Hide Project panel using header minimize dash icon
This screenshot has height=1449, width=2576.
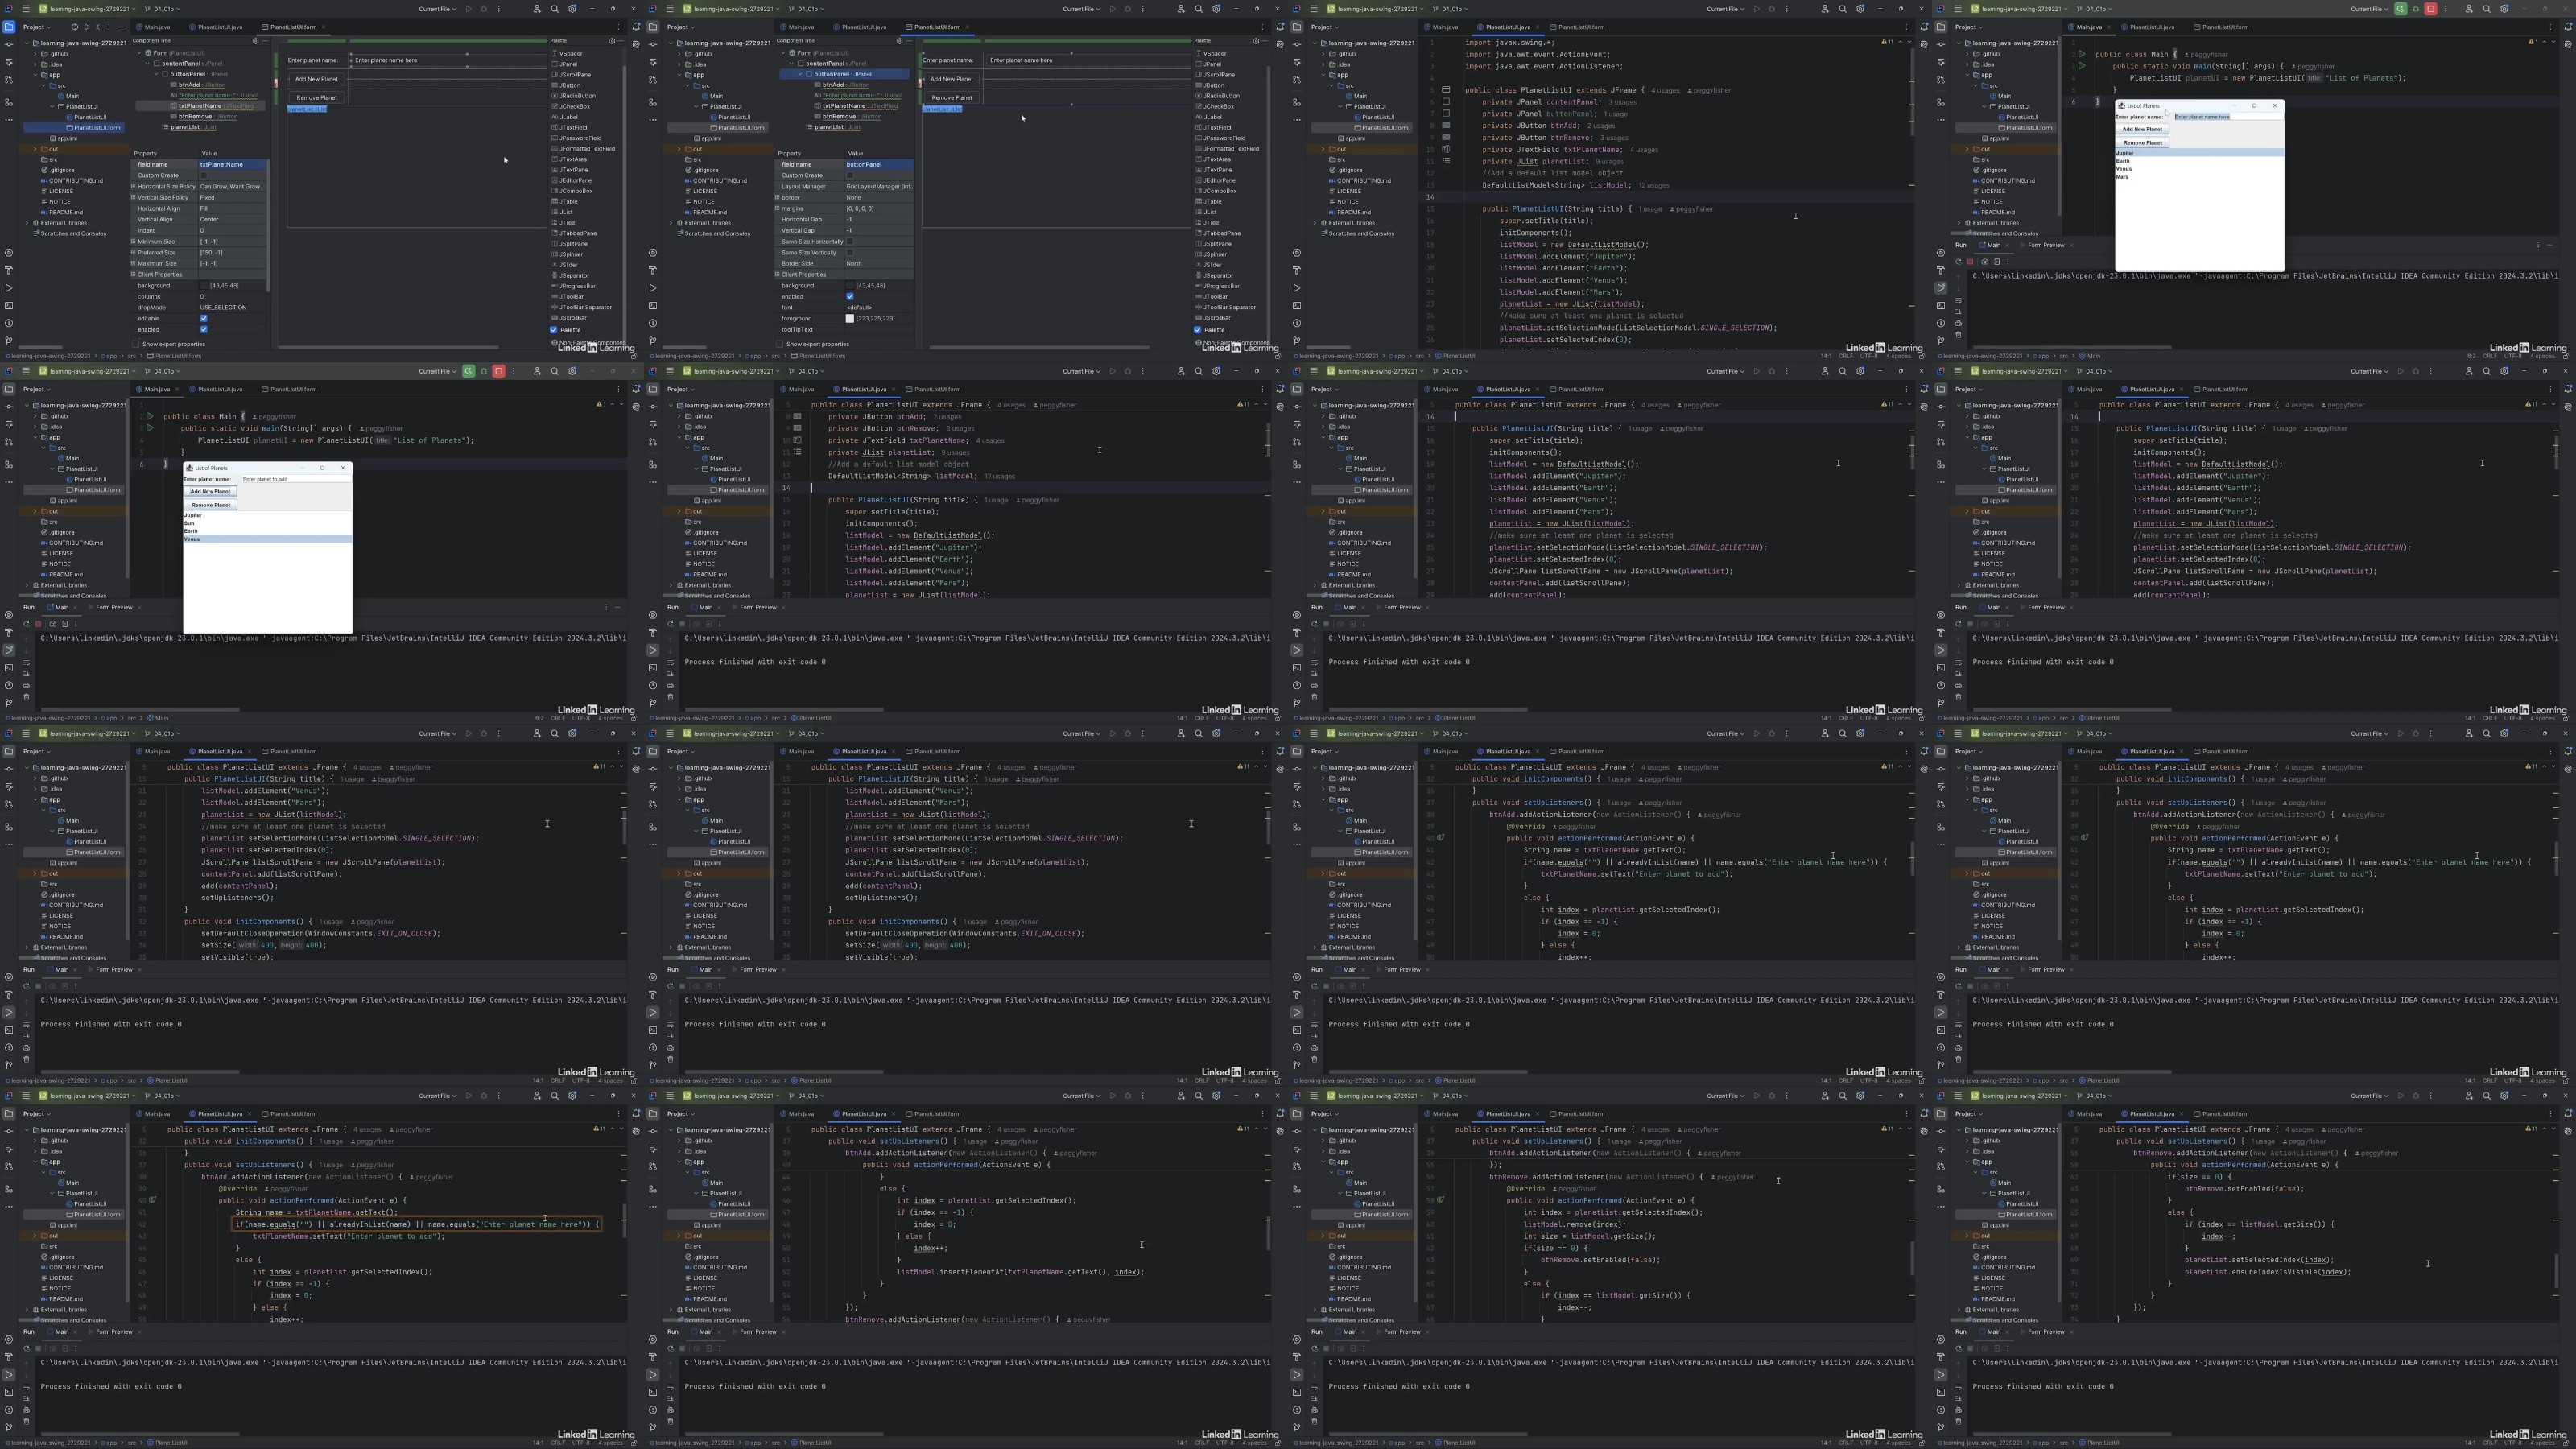(x=120, y=27)
